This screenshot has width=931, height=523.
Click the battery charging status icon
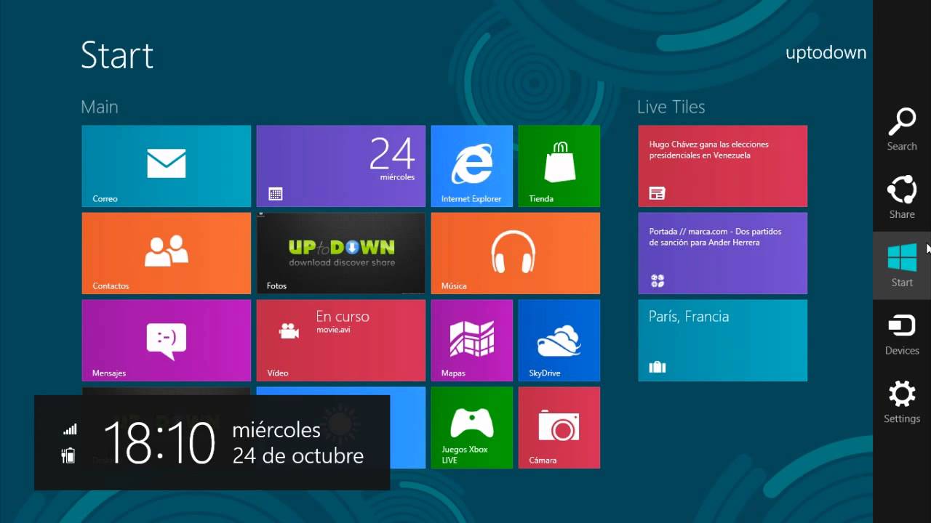(68, 455)
